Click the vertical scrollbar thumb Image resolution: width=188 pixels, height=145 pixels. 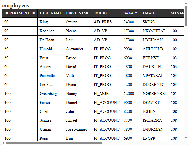186,16
